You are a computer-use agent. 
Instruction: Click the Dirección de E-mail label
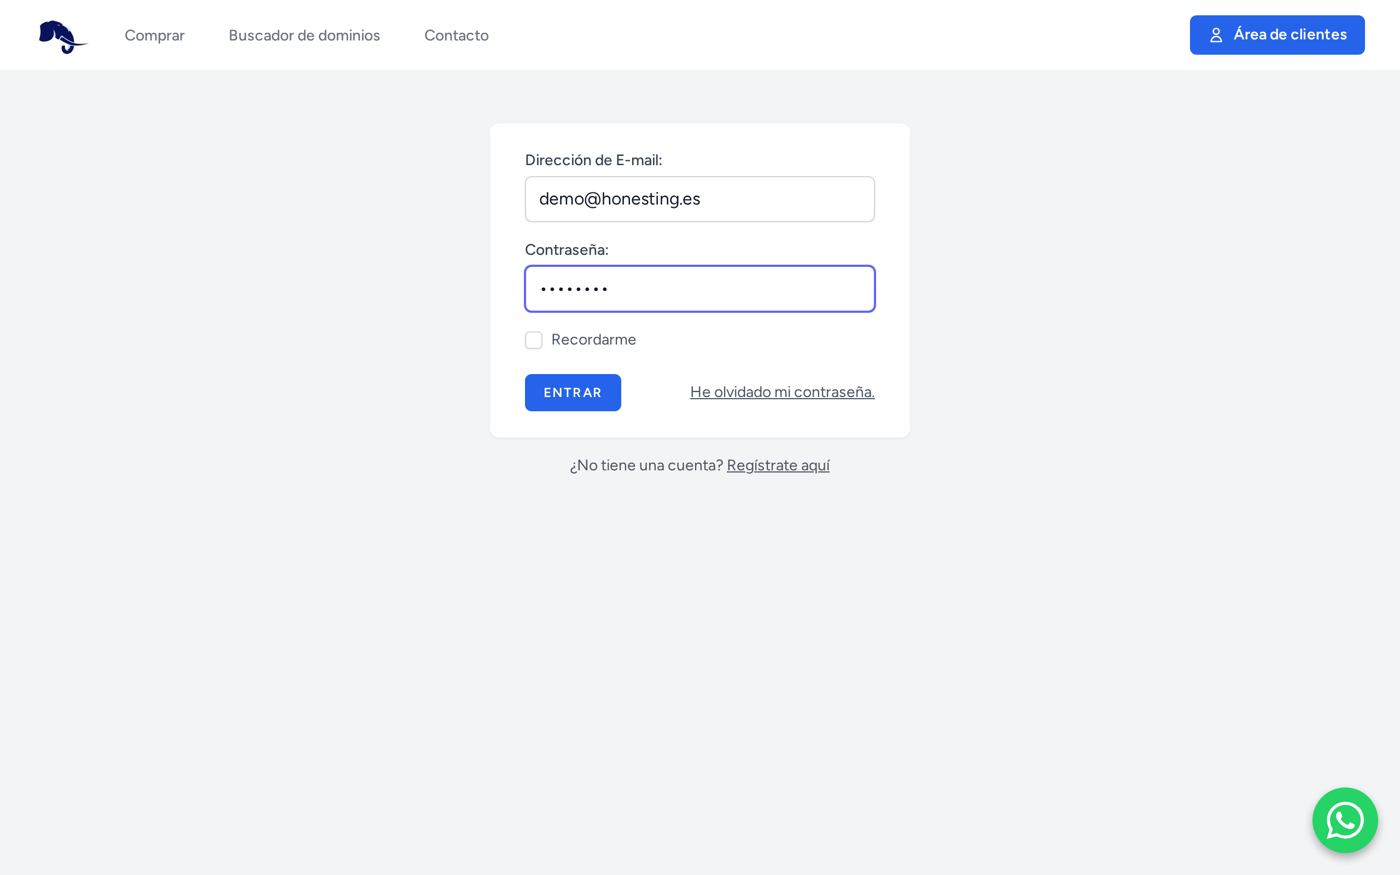593,160
